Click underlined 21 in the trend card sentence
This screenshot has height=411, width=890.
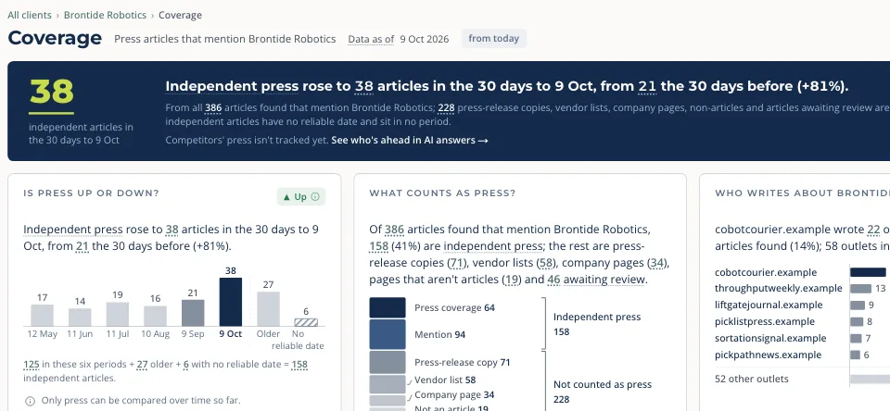83,246
